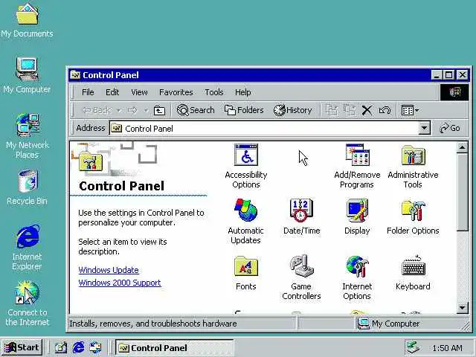Open the Views dropdown button
Viewport: 476px width, 357px height.
(x=410, y=110)
